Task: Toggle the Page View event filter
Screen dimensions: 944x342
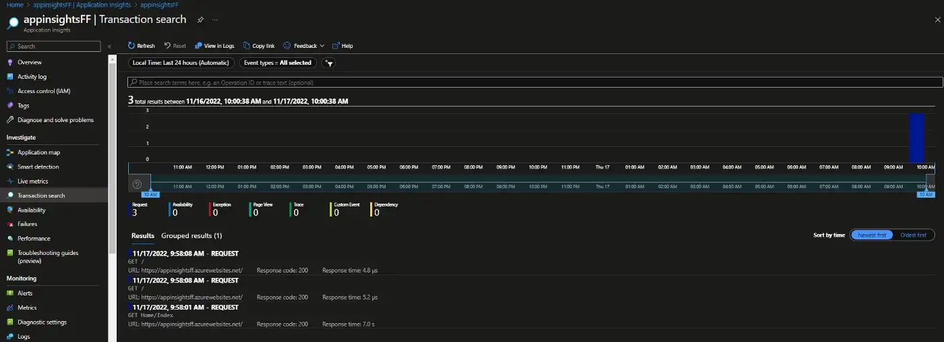Action: tap(262, 209)
